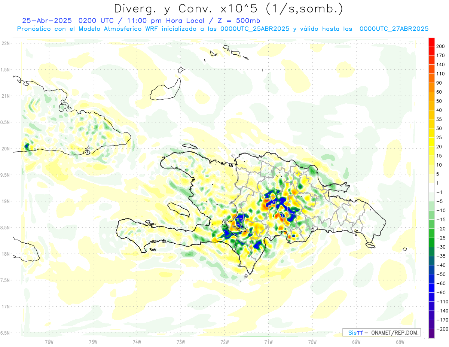Click the 71W longitude axis label
This screenshot has height=347, width=449.
tap(268, 342)
